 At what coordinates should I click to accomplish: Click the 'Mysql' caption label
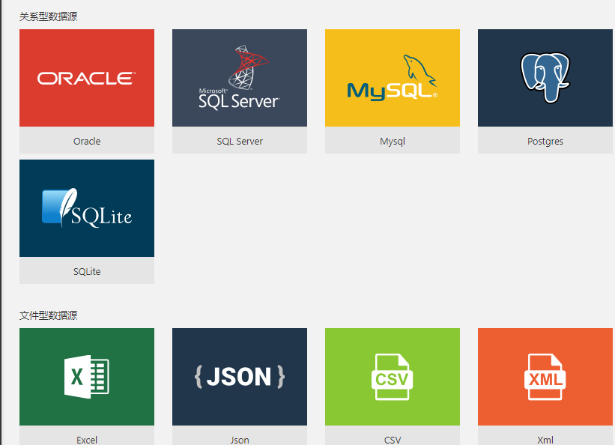coord(393,142)
